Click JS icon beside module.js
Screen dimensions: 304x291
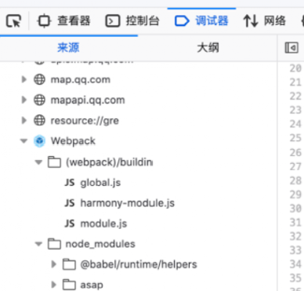coord(70,224)
